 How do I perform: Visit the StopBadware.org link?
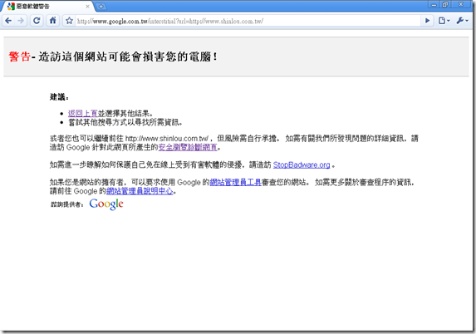[x=302, y=165]
